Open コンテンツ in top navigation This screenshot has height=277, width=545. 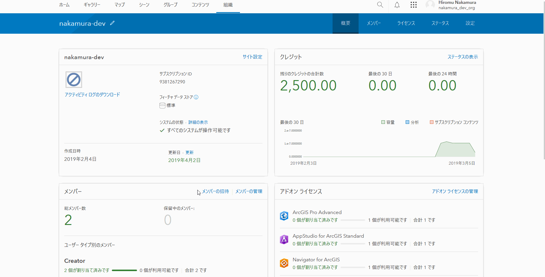(200, 5)
